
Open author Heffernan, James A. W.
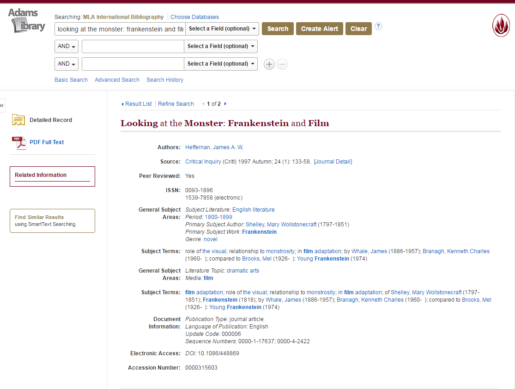(x=214, y=147)
